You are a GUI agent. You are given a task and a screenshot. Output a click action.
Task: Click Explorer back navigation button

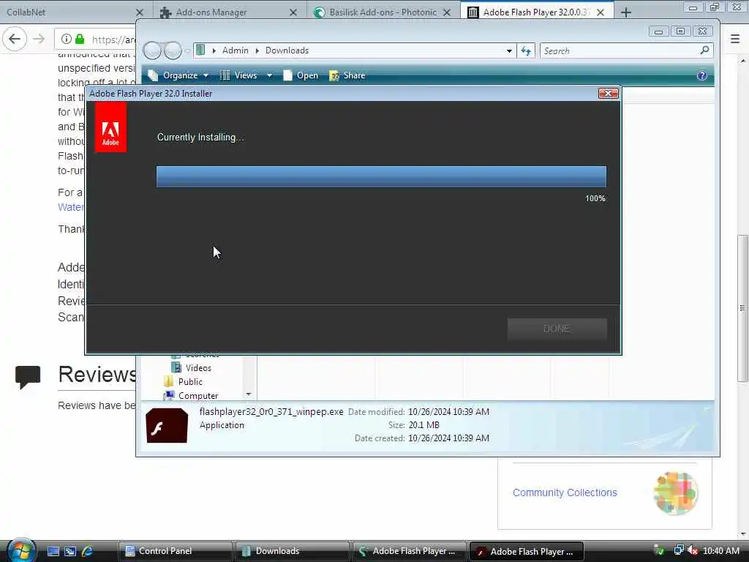click(152, 50)
